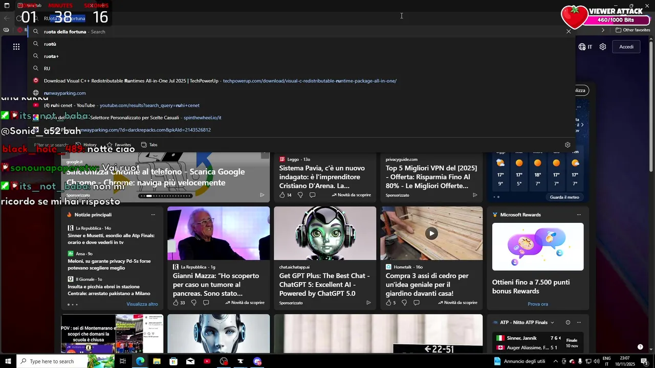The width and height of the screenshot is (655, 368).
Task: Click the globe language icon labeled IT
Action: [585, 47]
